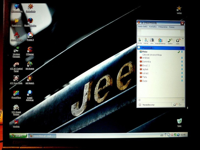
Task: Click the Gadu-Gadu sun icon in system tray
Action: coord(172,135)
